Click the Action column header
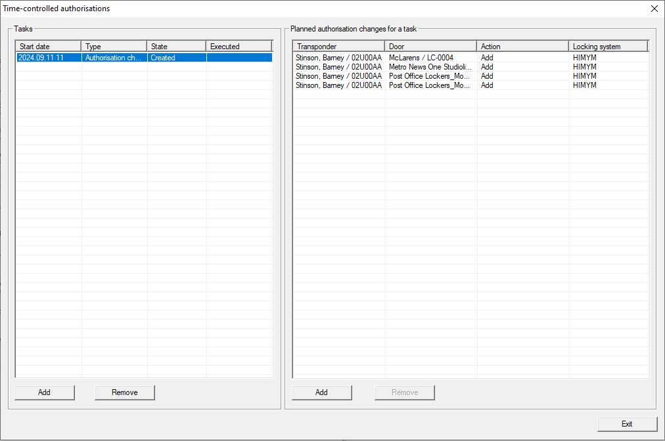665x441 pixels. pos(522,47)
